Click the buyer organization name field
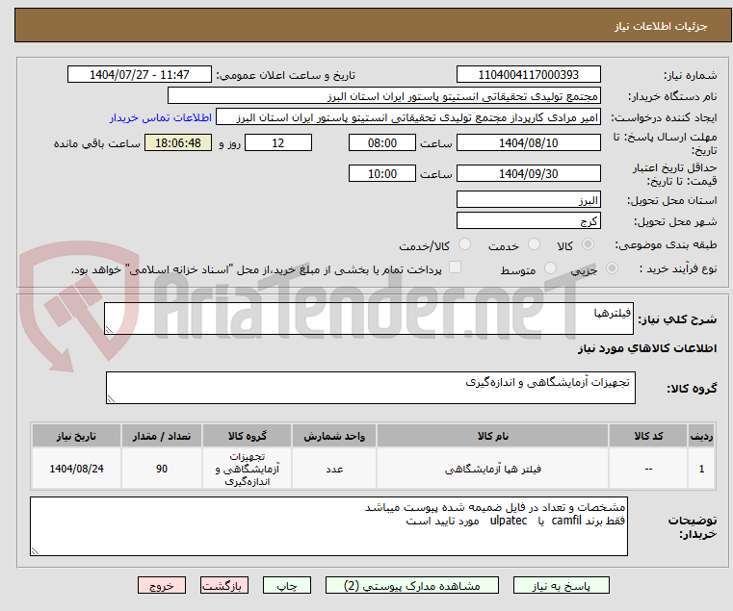Viewport: 733px width, 611px height. tap(383, 96)
